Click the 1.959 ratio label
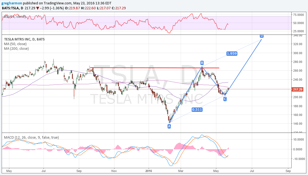This screenshot has width=308, height=175. click(x=232, y=53)
